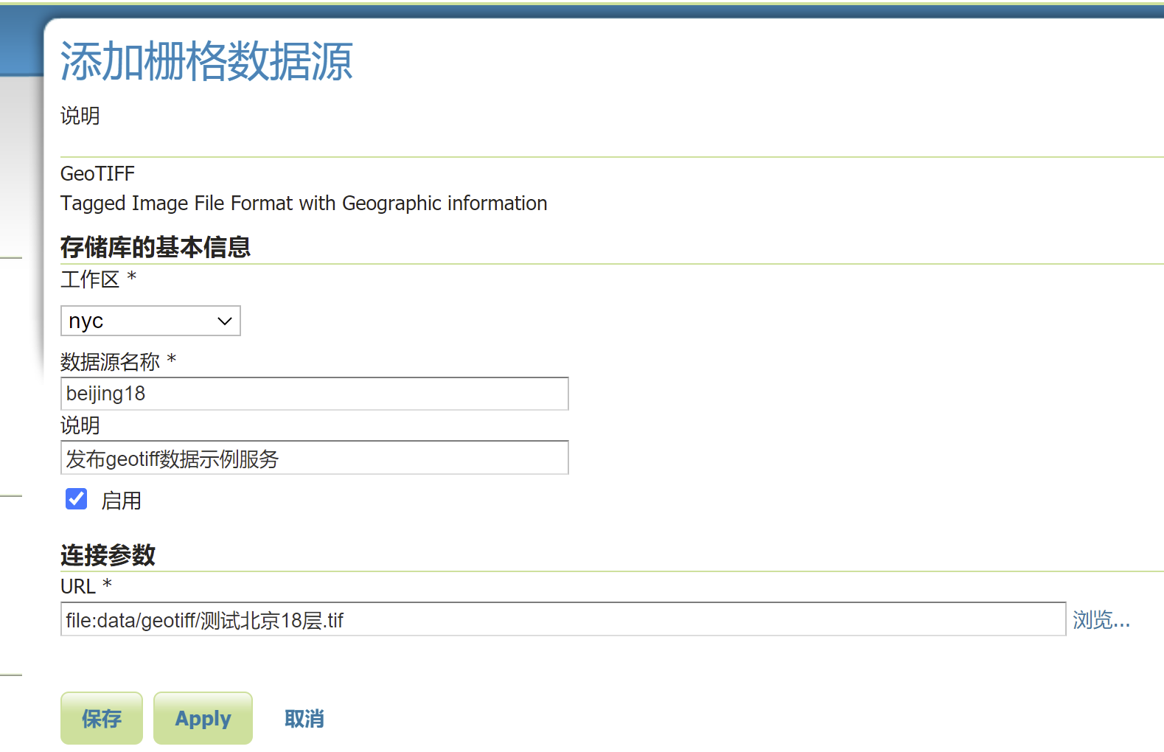Toggle the 启用 checkbox

(77, 499)
